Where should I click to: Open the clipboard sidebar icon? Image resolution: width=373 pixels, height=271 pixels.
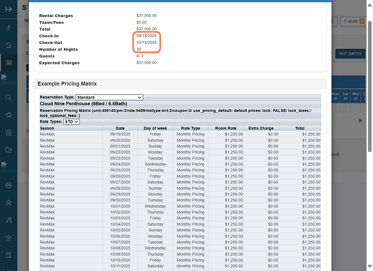[9, 133]
